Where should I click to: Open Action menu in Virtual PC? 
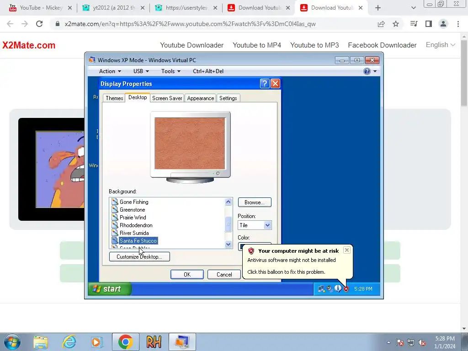[x=110, y=71]
